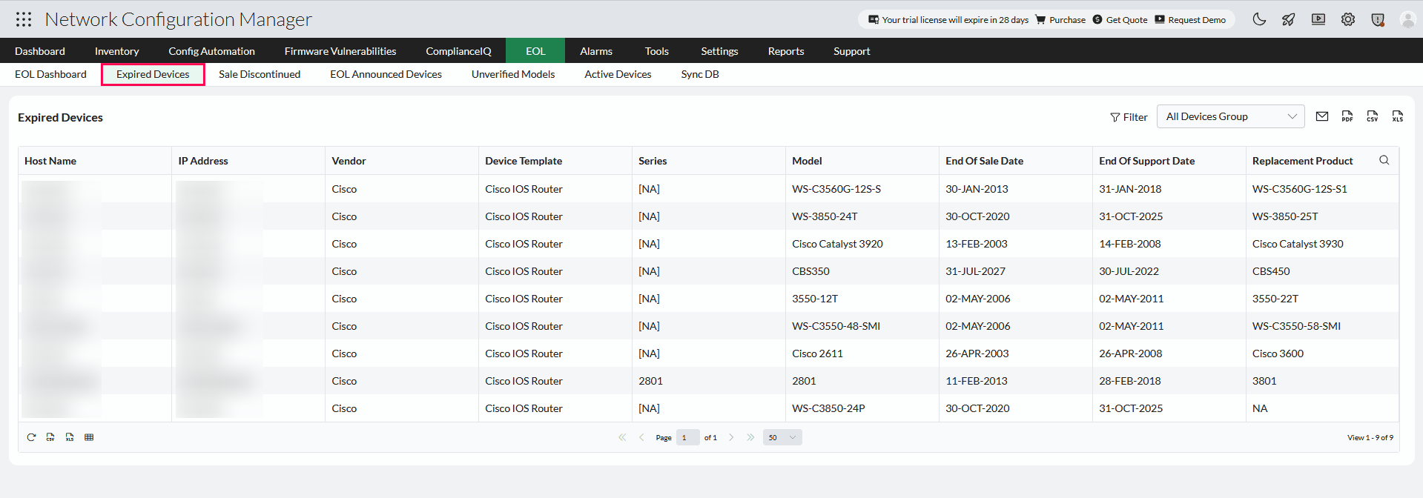Click the Filter funnel button
The height and width of the screenshot is (498, 1423).
(x=1129, y=117)
